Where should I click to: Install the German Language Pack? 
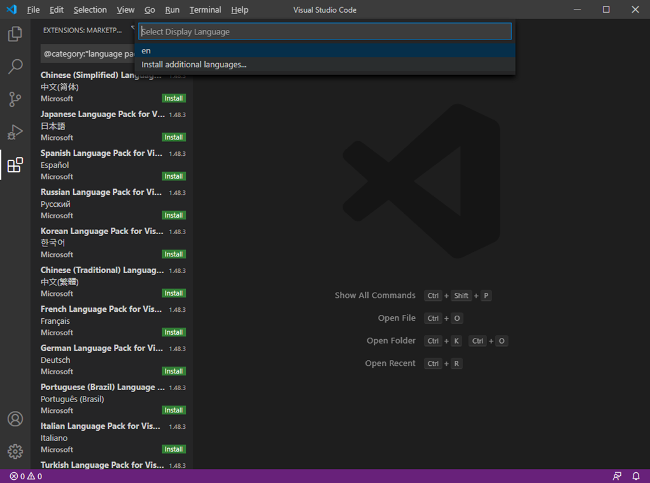[x=174, y=371]
